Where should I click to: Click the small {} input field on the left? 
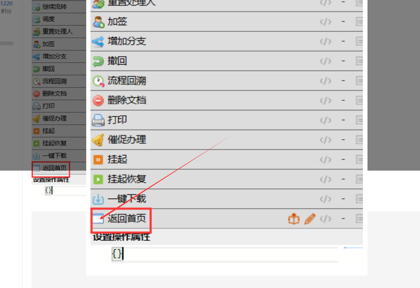click(x=65, y=190)
